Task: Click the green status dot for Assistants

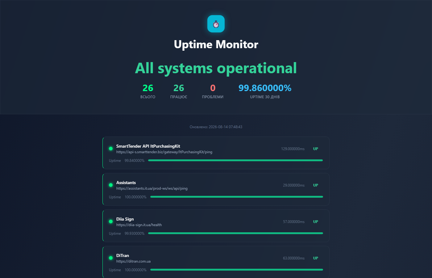Action: [x=111, y=185]
